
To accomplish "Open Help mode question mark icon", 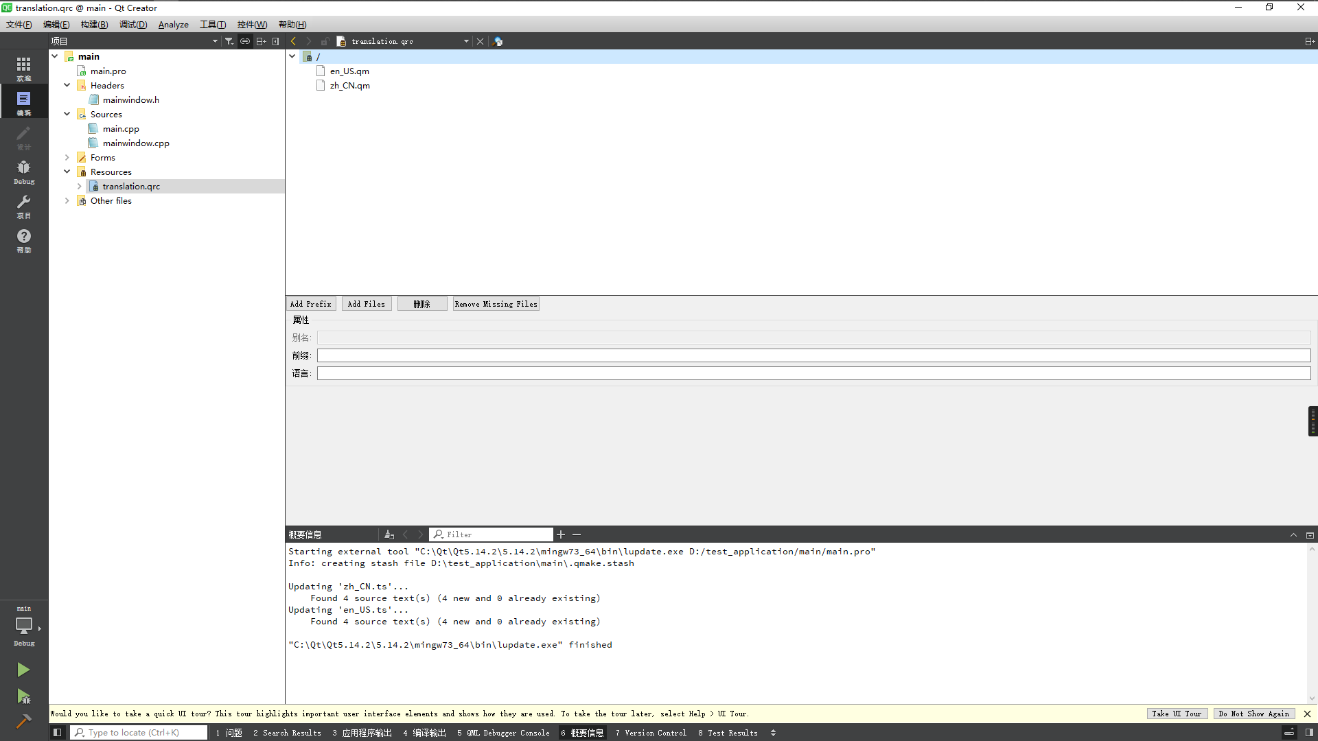I will 24,239.
